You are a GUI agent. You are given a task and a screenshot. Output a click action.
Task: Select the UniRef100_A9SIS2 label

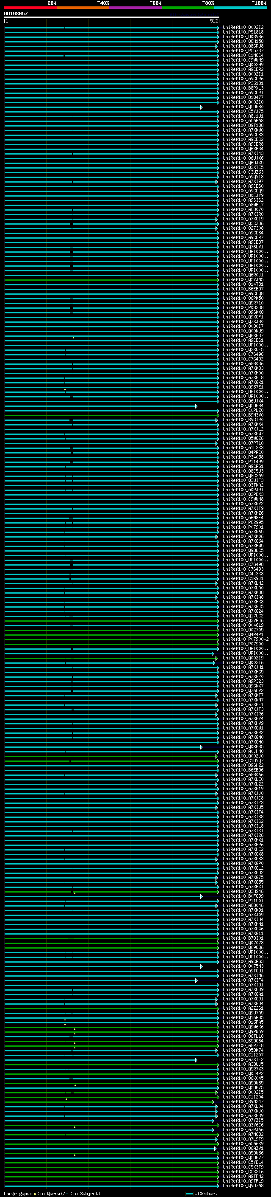click(243, 200)
